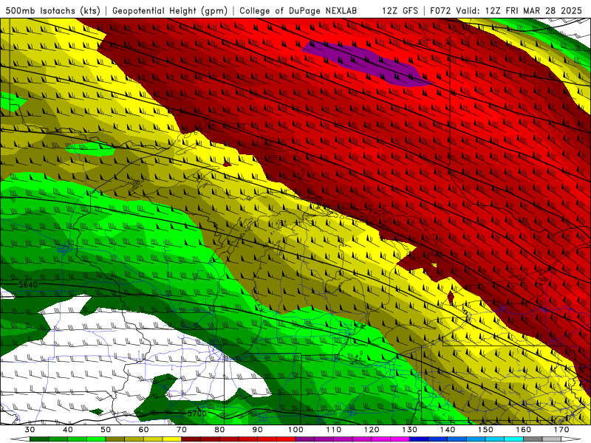The width and height of the screenshot is (591, 443).
Task: Click the colorbar label '40'
Action: [68, 430]
